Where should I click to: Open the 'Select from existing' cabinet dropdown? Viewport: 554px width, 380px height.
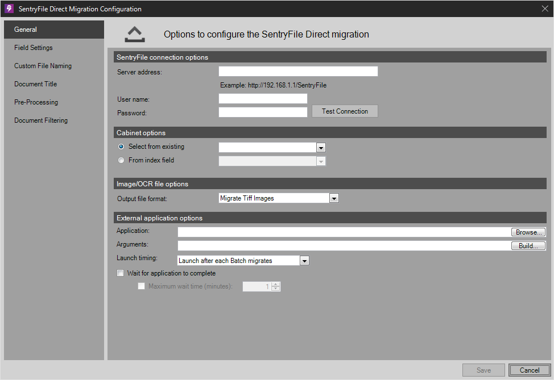coord(321,148)
